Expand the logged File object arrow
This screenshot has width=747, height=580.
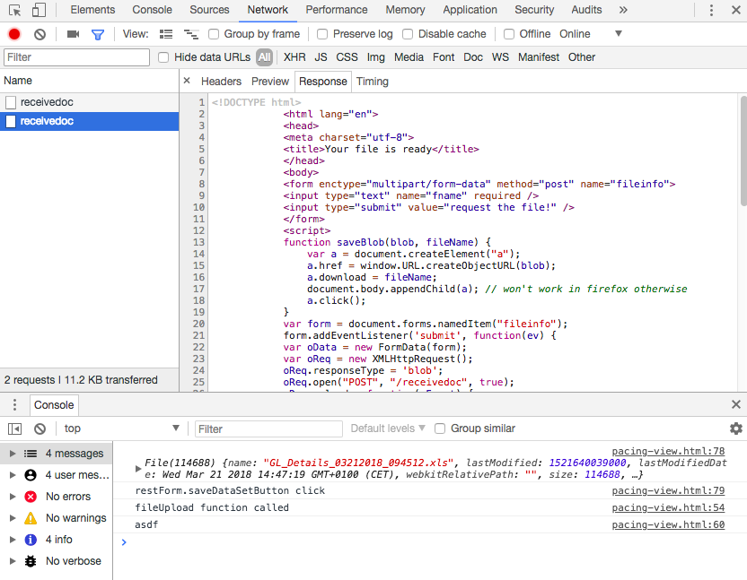(138, 469)
